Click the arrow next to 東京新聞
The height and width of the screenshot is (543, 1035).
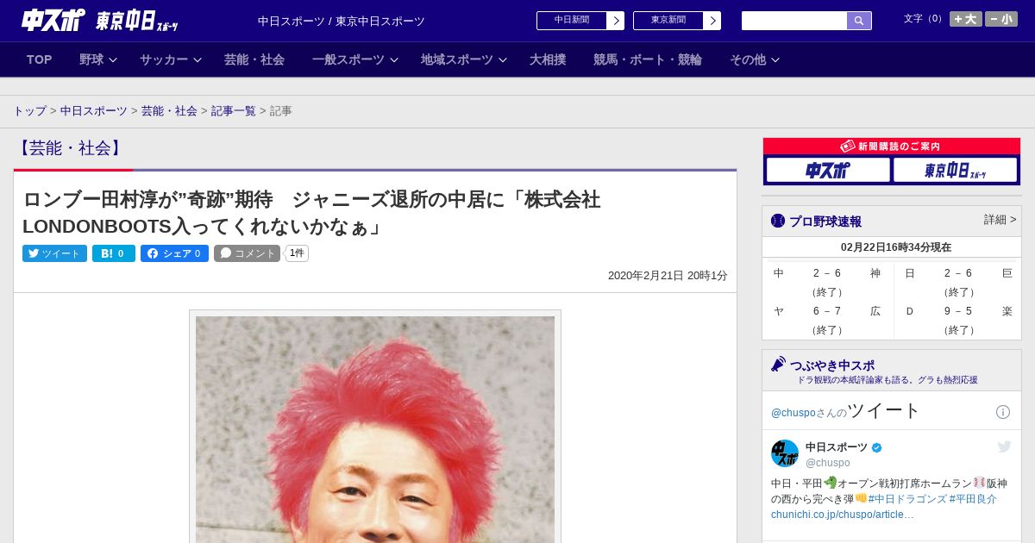pyautogui.click(x=712, y=21)
